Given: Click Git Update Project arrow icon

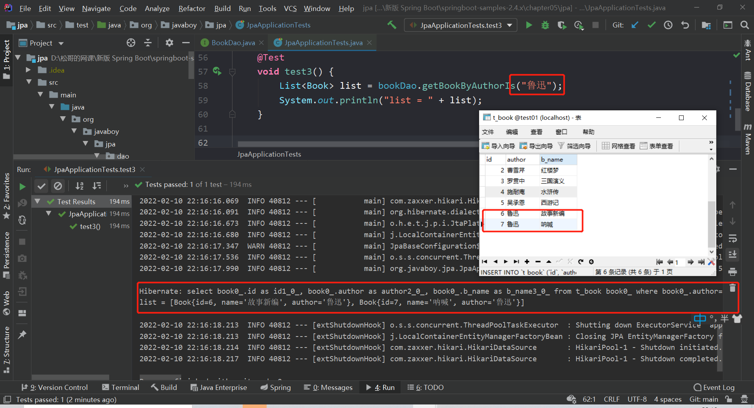Looking at the screenshot, I should (x=635, y=25).
